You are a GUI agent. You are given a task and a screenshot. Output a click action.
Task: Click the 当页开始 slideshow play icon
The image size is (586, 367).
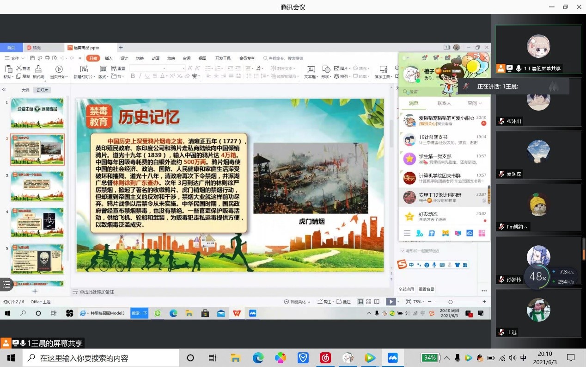[x=59, y=69]
